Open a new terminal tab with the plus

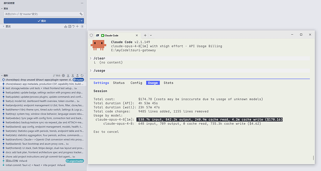pos(145,35)
